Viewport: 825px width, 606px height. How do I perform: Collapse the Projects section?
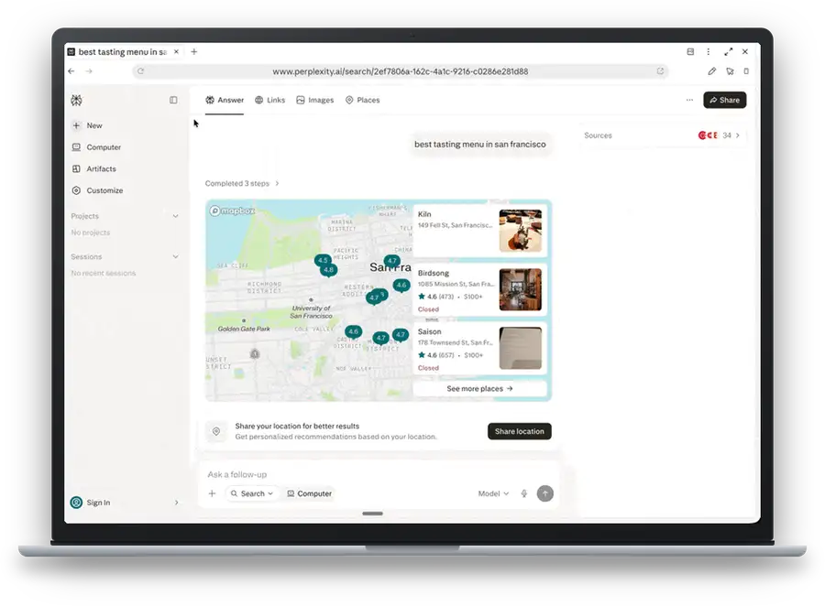175,216
